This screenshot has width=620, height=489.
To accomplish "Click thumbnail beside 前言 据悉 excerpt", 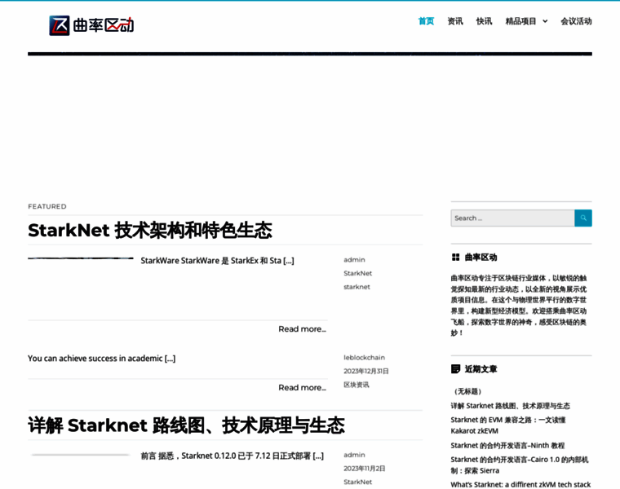I will [x=81, y=455].
